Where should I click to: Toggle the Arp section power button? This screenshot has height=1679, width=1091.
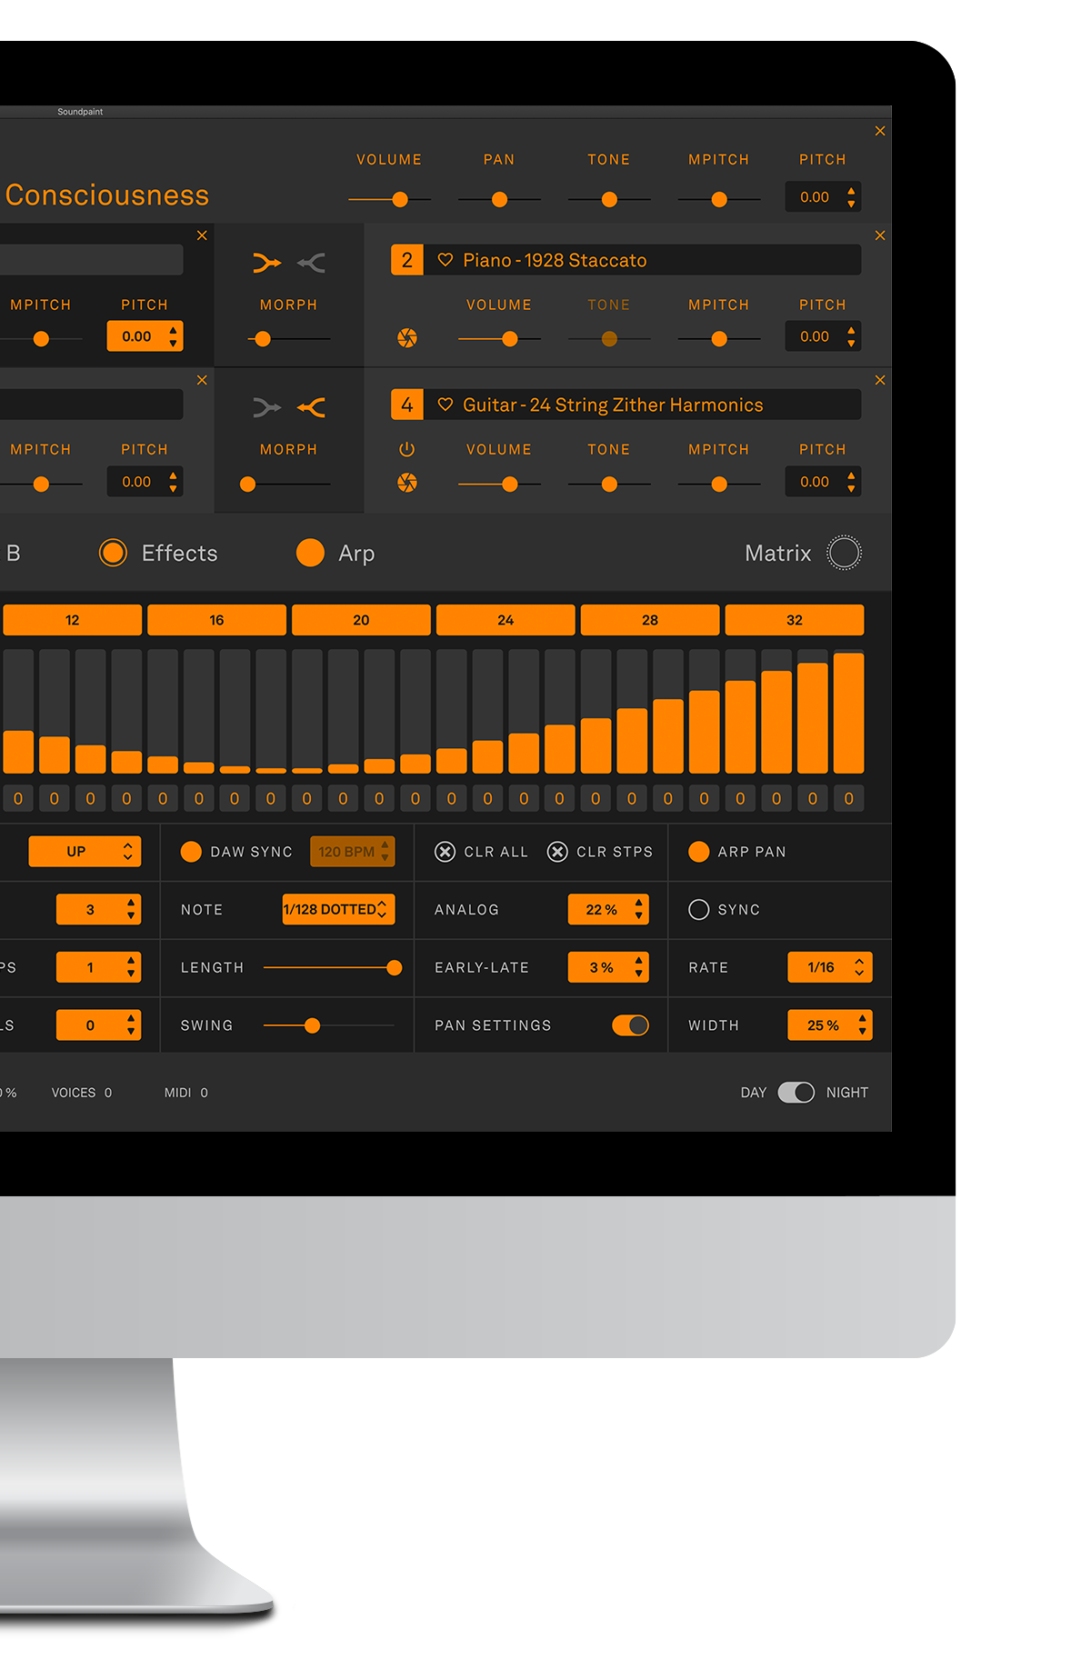pyautogui.click(x=310, y=553)
